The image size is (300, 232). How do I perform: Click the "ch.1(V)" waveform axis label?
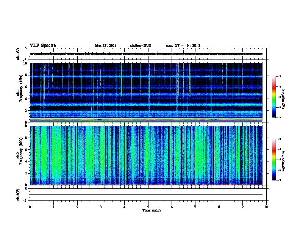coord(18,54)
